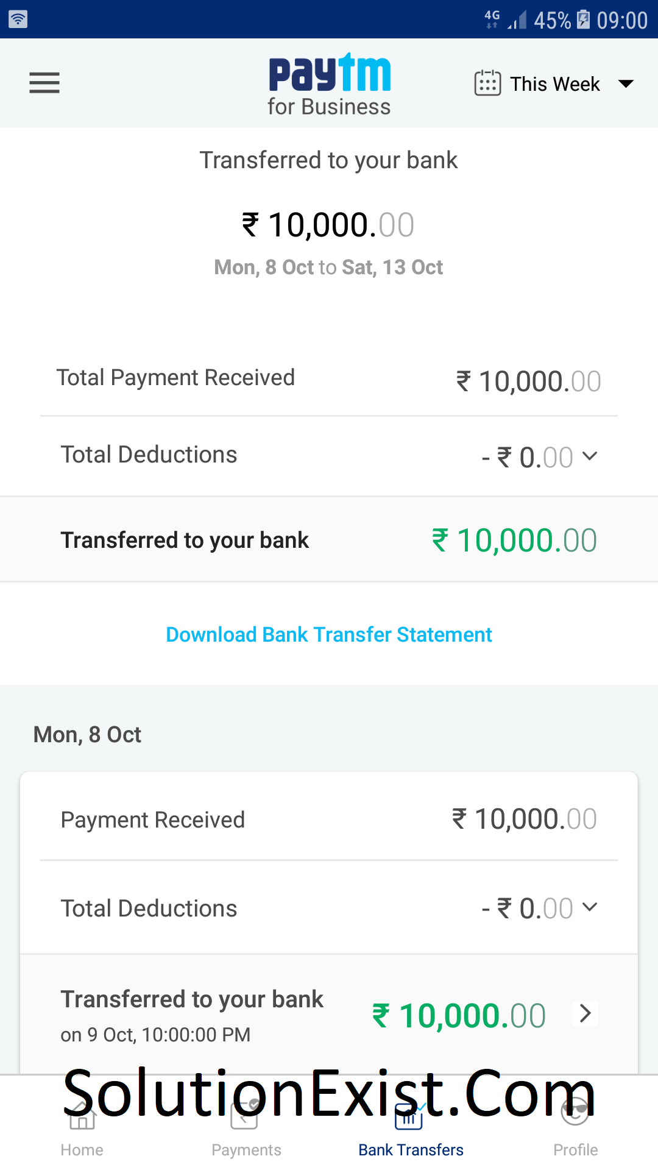The image size is (658, 1170).
Task: Expand the weekly Total Deductions breakdown
Action: [x=589, y=456]
